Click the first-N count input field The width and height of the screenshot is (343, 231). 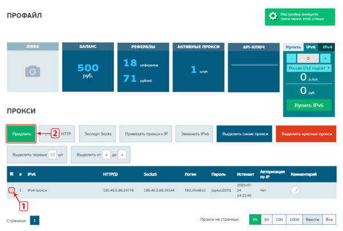(x=52, y=155)
